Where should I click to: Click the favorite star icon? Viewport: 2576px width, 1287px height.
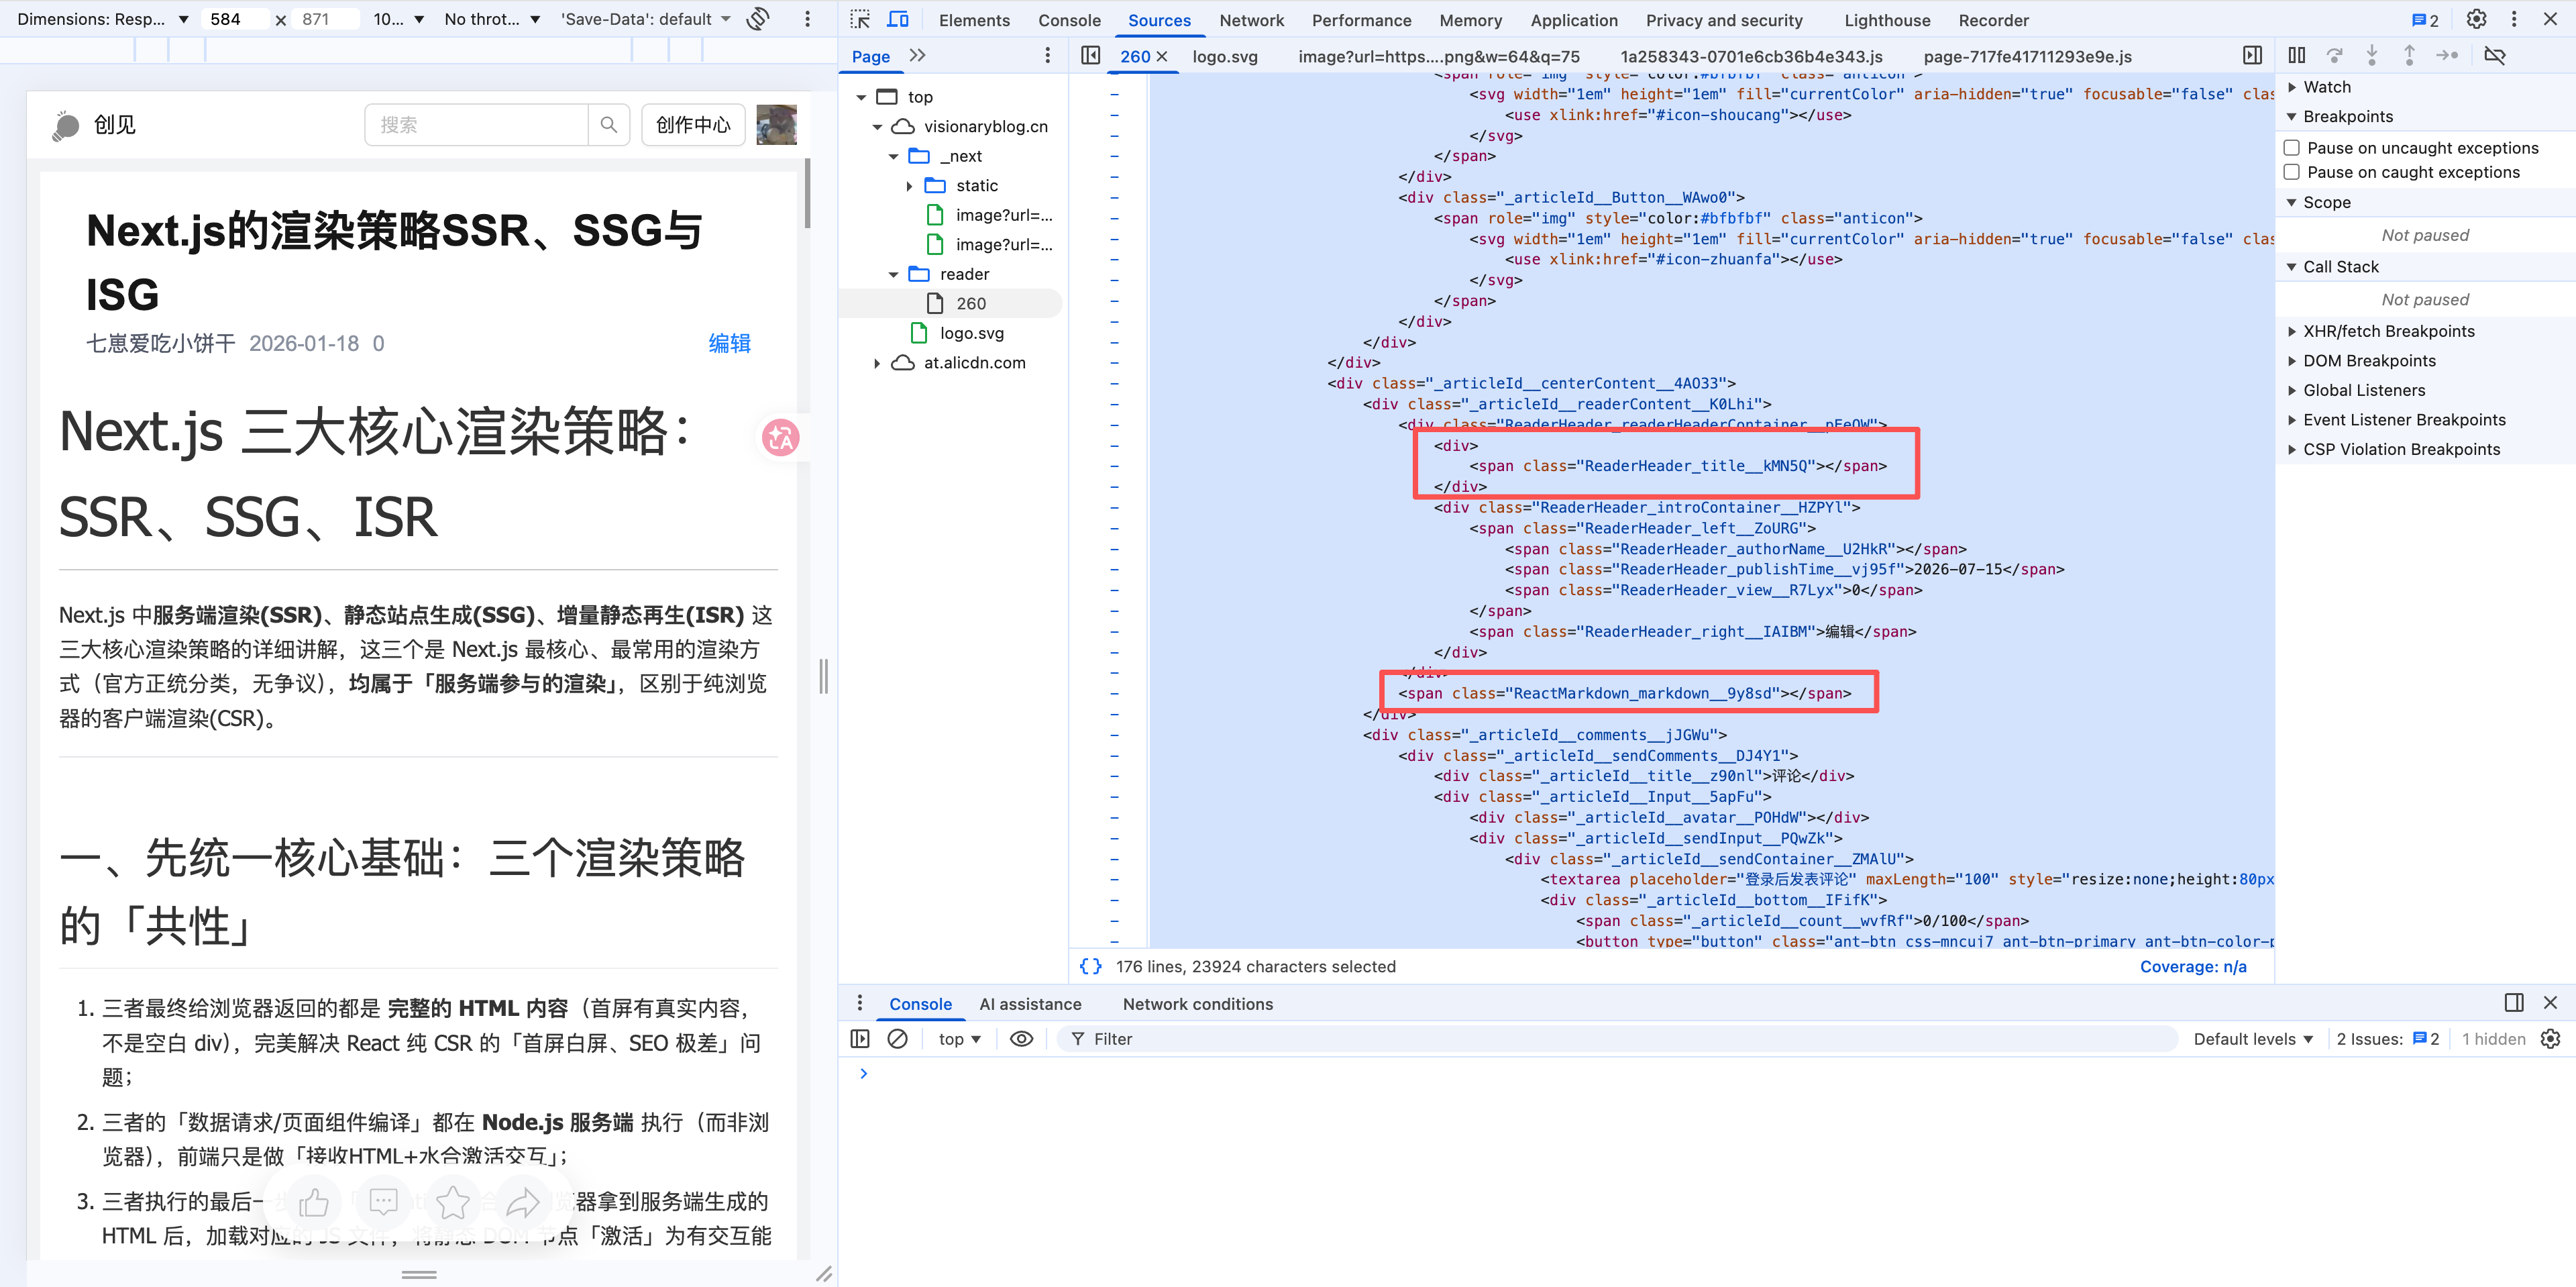pos(453,1202)
